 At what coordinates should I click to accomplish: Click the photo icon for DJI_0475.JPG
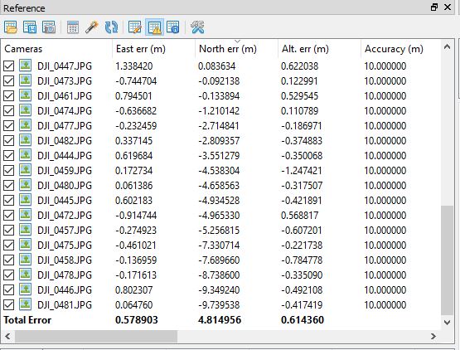[x=26, y=245]
